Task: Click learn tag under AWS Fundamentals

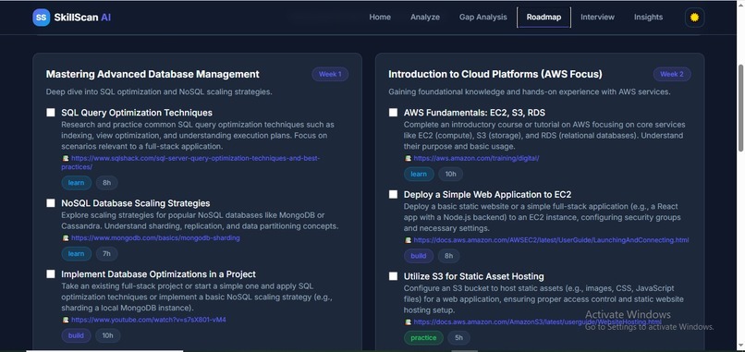Action: click(x=419, y=175)
